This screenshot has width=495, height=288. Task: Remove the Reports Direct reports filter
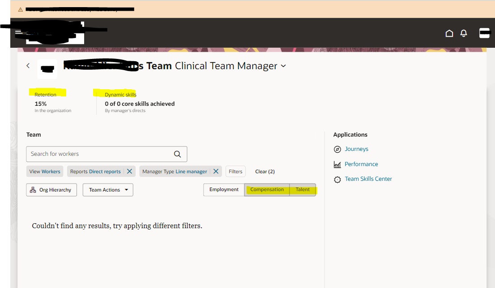(129, 171)
